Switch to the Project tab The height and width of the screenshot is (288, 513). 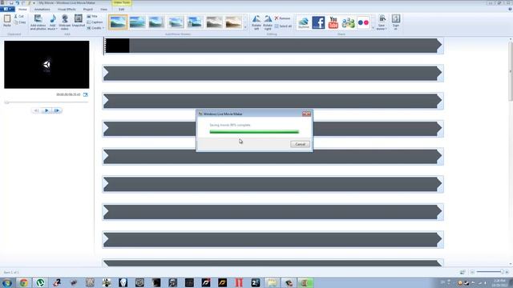(88, 9)
